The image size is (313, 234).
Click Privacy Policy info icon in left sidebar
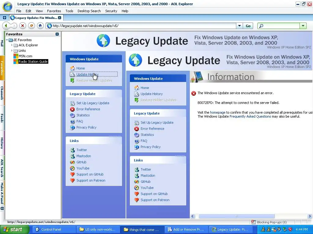tap(72, 128)
